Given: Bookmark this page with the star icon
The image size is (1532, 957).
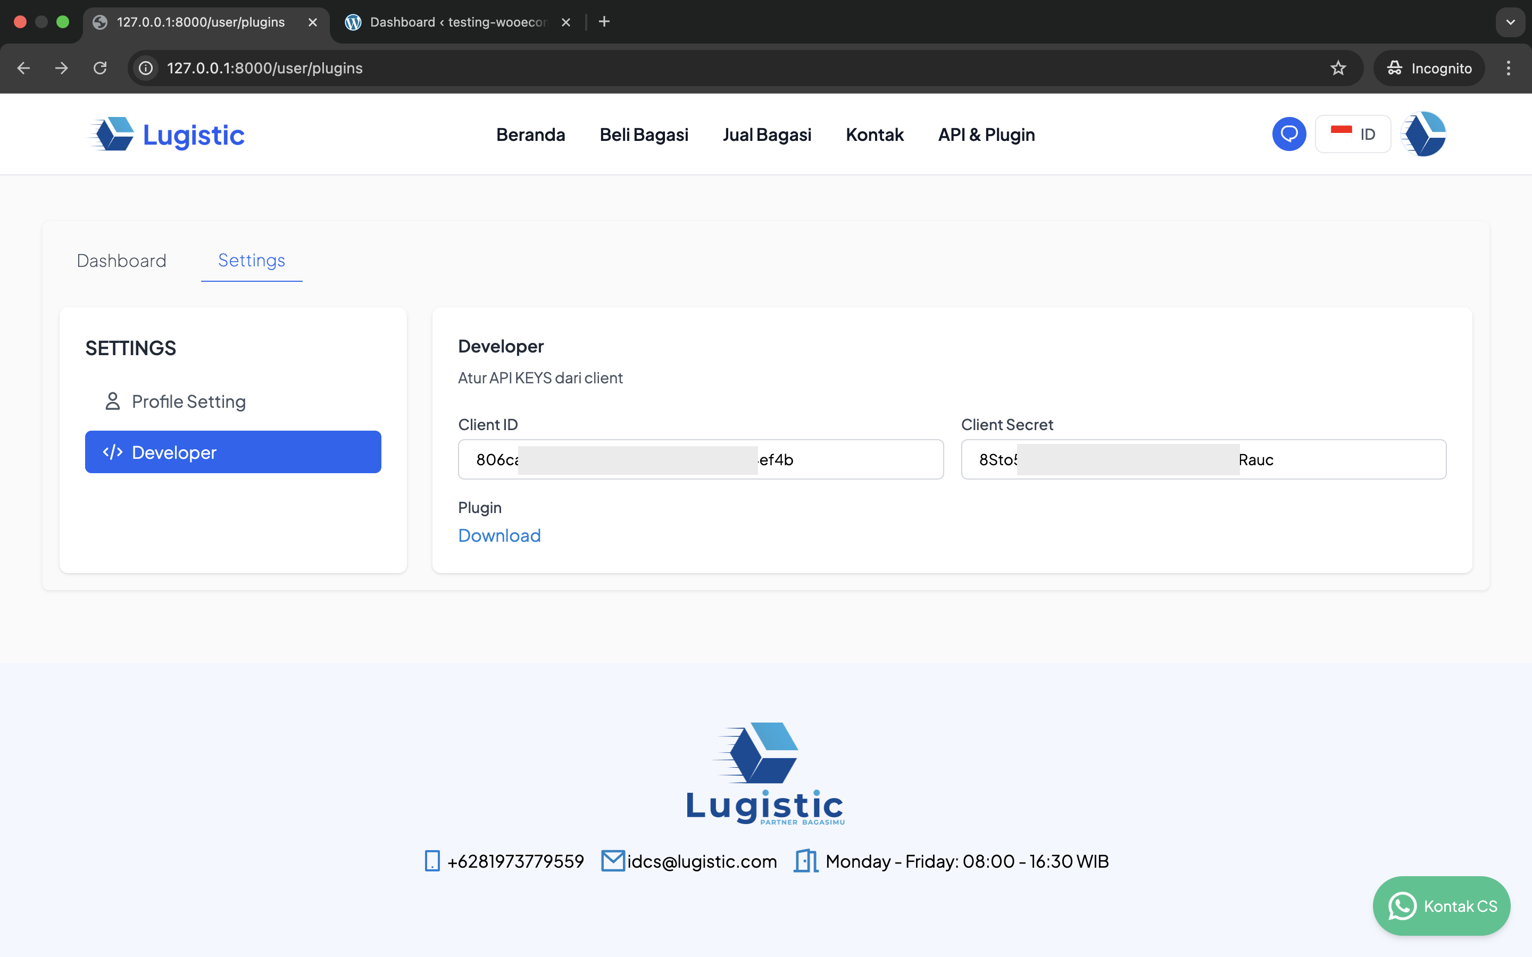Looking at the screenshot, I should (1338, 68).
